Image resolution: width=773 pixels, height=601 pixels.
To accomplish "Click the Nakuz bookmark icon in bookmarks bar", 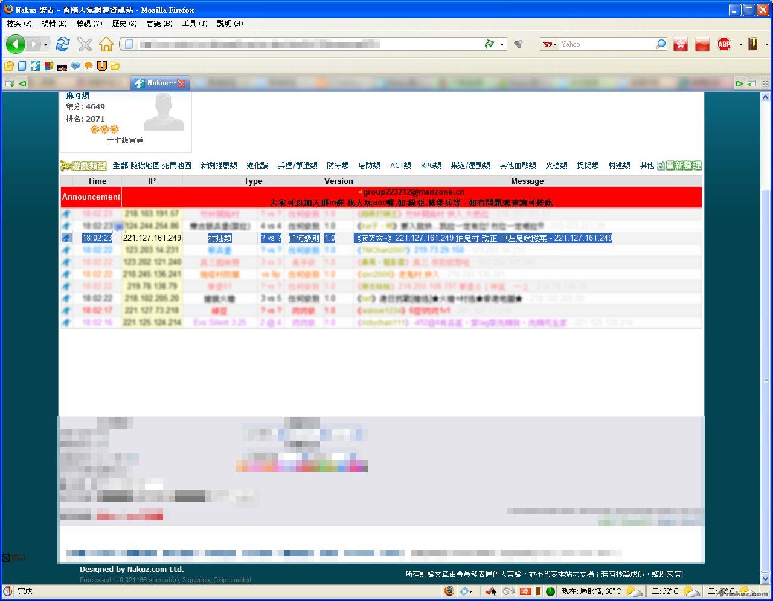I will (36, 66).
